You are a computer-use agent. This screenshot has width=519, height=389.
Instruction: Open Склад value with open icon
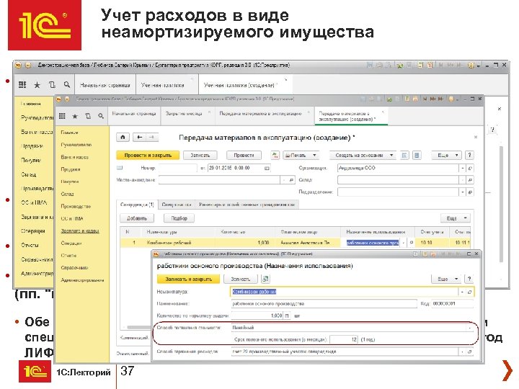pyautogui.click(x=470, y=180)
